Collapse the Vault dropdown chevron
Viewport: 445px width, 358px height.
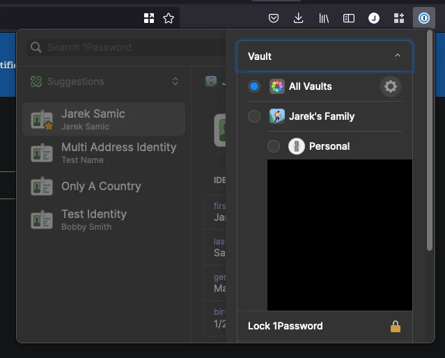(398, 56)
